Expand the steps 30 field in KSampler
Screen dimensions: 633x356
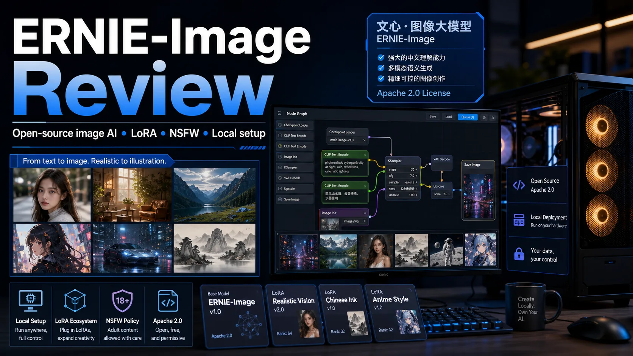403,169
